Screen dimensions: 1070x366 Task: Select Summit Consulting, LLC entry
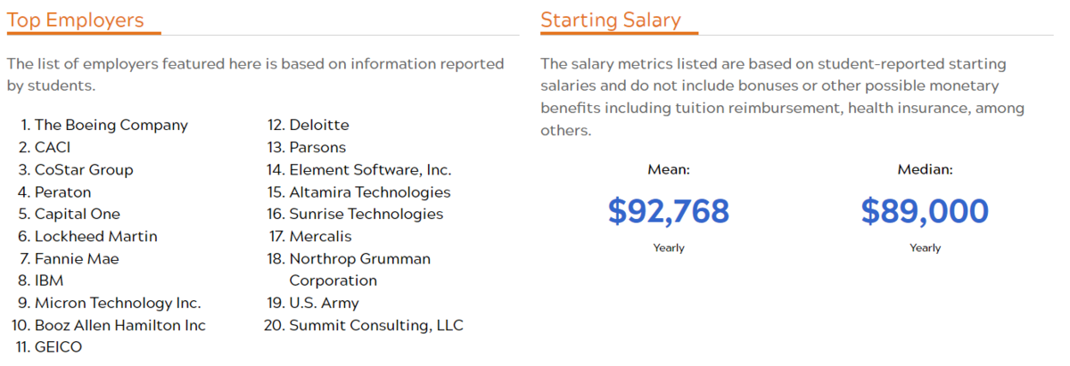(376, 325)
